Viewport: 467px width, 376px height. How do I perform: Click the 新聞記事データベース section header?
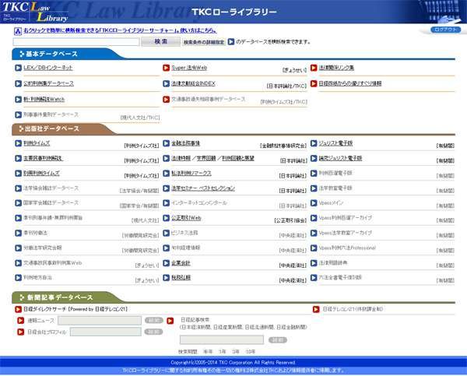coord(60,297)
